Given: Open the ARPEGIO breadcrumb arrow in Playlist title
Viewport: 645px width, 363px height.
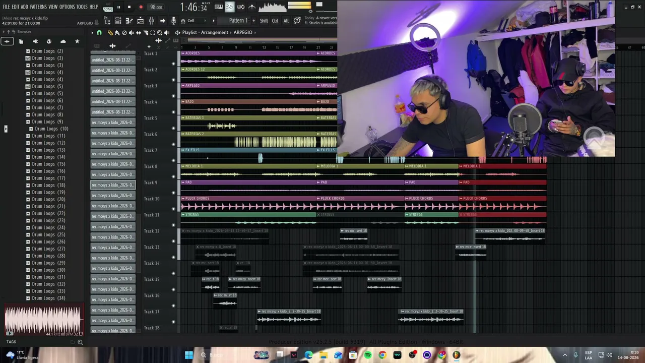Looking at the screenshot, I should click(255, 33).
